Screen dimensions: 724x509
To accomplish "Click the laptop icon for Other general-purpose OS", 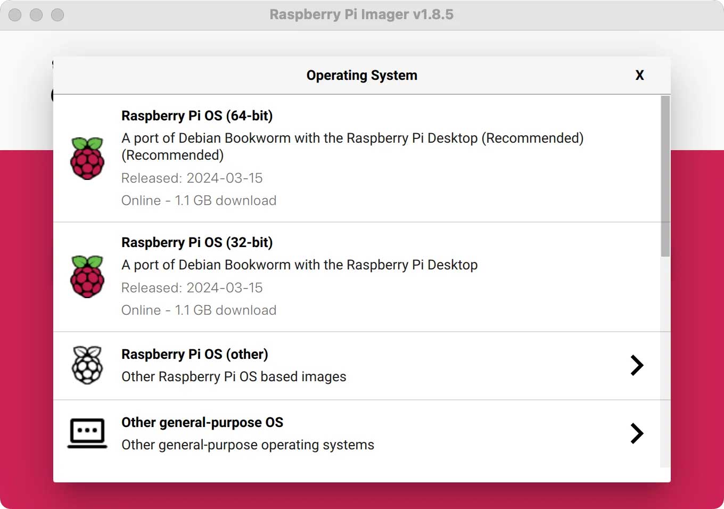I will pos(87,433).
